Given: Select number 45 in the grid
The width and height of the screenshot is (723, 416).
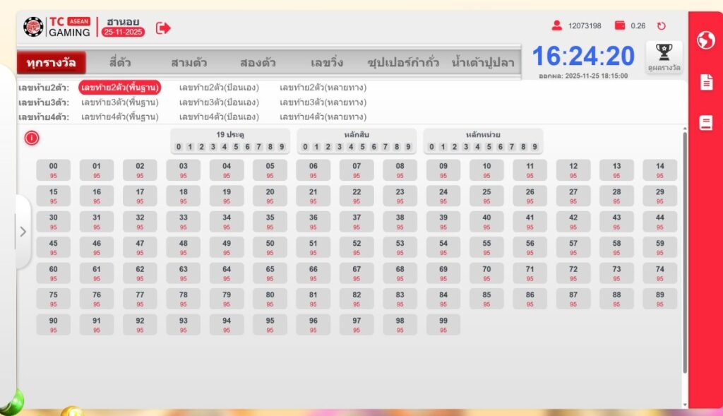Looking at the screenshot, I should pyautogui.click(x=54, y=248).
